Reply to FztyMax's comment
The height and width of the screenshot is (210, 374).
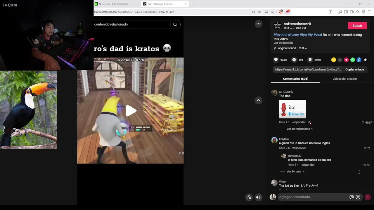299,148
